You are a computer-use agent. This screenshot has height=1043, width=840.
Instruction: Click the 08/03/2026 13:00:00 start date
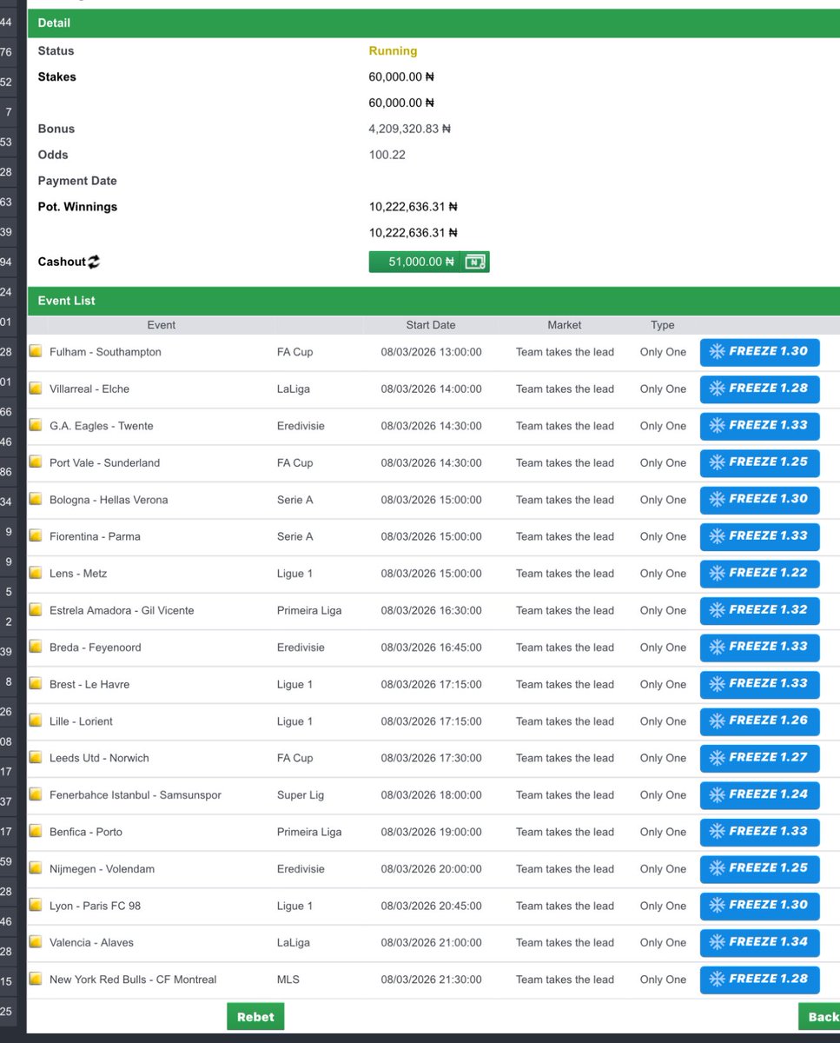(x=432, y=352)
